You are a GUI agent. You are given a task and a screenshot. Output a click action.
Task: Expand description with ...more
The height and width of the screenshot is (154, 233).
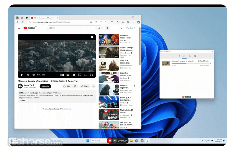tap(22, 100)
